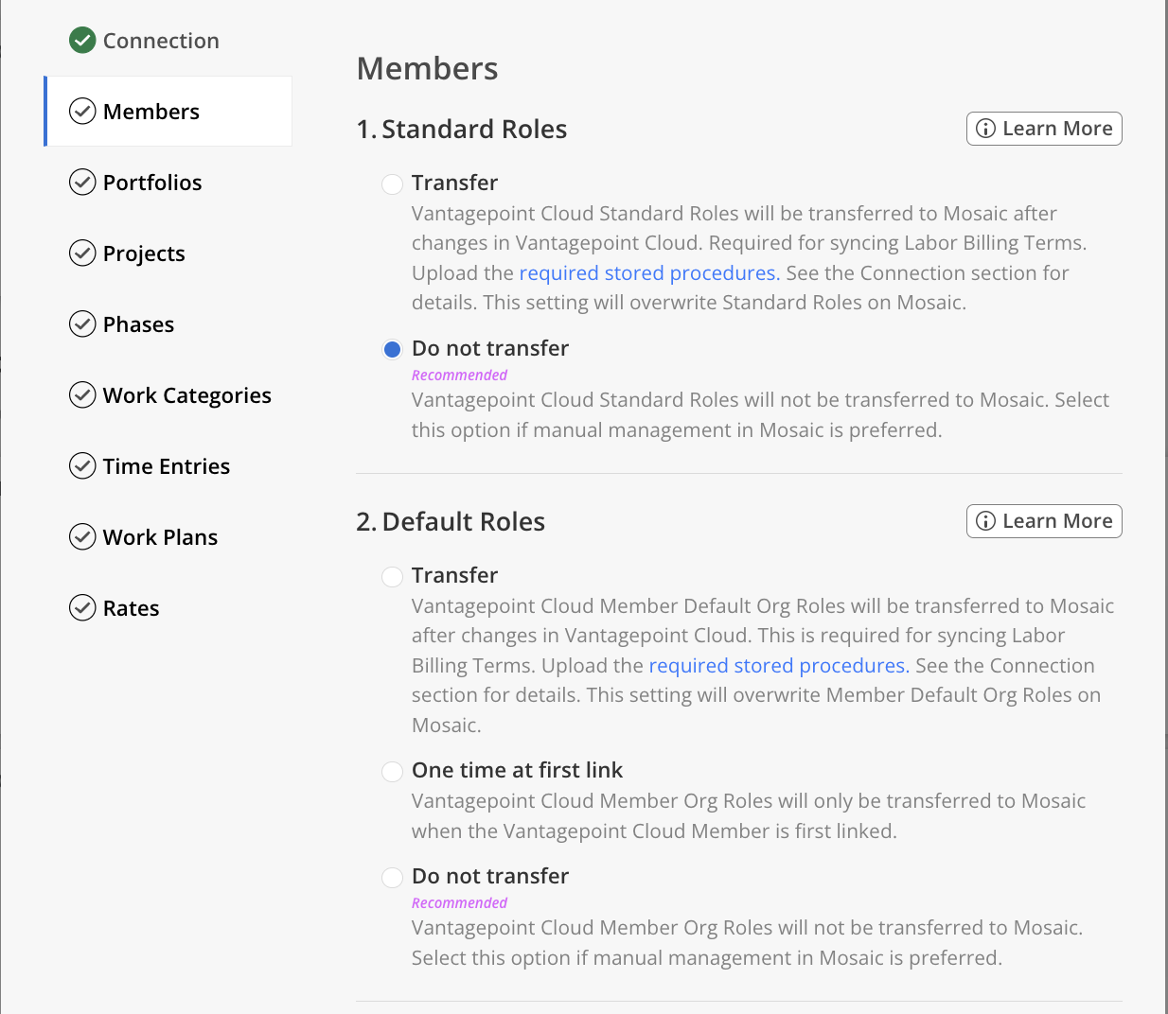This screenshot has height=1014, width=1168.
Task: Click the Phases step checkmark icon
Action: [x=82, y=324]
